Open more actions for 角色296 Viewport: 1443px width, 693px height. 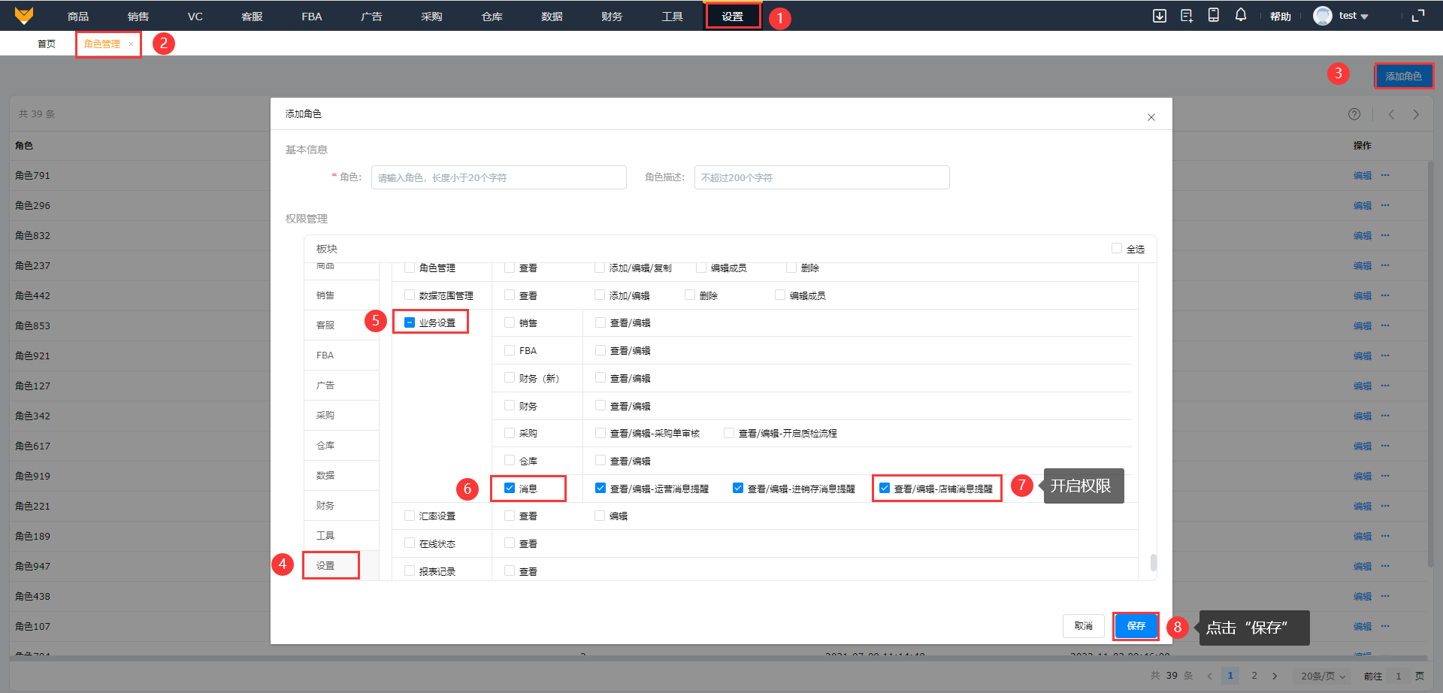click(x=1385, y=205)
